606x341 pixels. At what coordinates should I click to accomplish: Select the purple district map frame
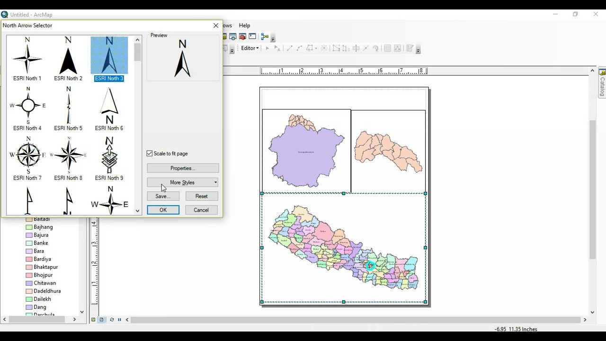pos(306,151)
